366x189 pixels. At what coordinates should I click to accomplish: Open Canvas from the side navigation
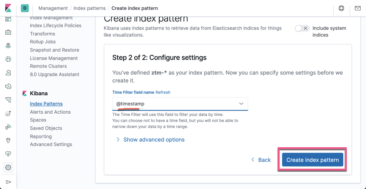[8, 32]
